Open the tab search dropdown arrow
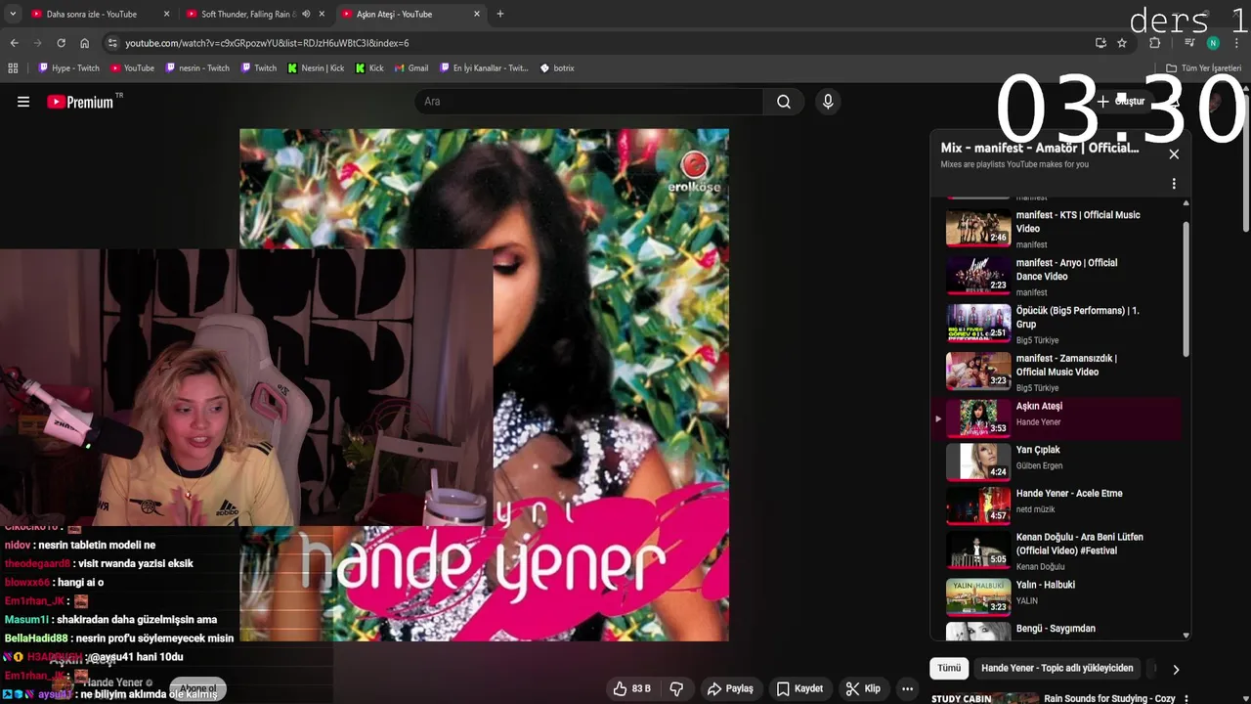Viewport: 1251px width, 704px height. (x=12, y=14)
